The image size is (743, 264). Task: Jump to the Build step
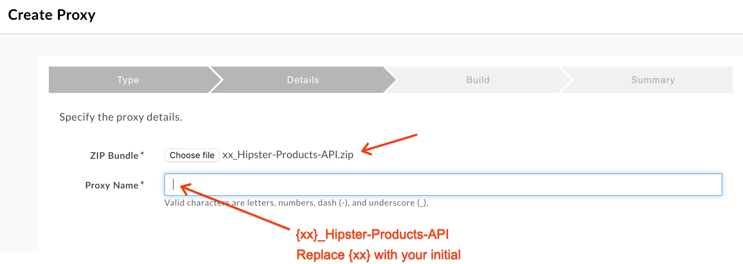click(x=478, y=80)
